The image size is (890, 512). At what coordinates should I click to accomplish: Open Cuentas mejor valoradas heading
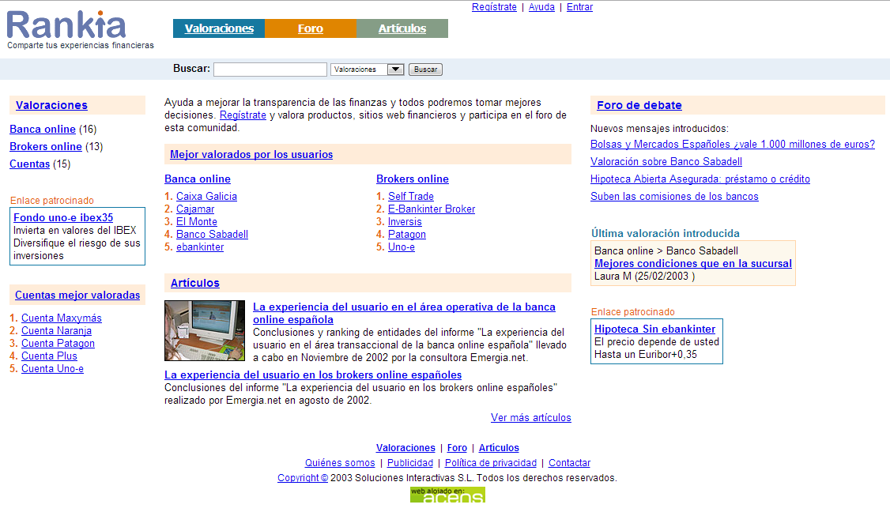tap(77, 296)
